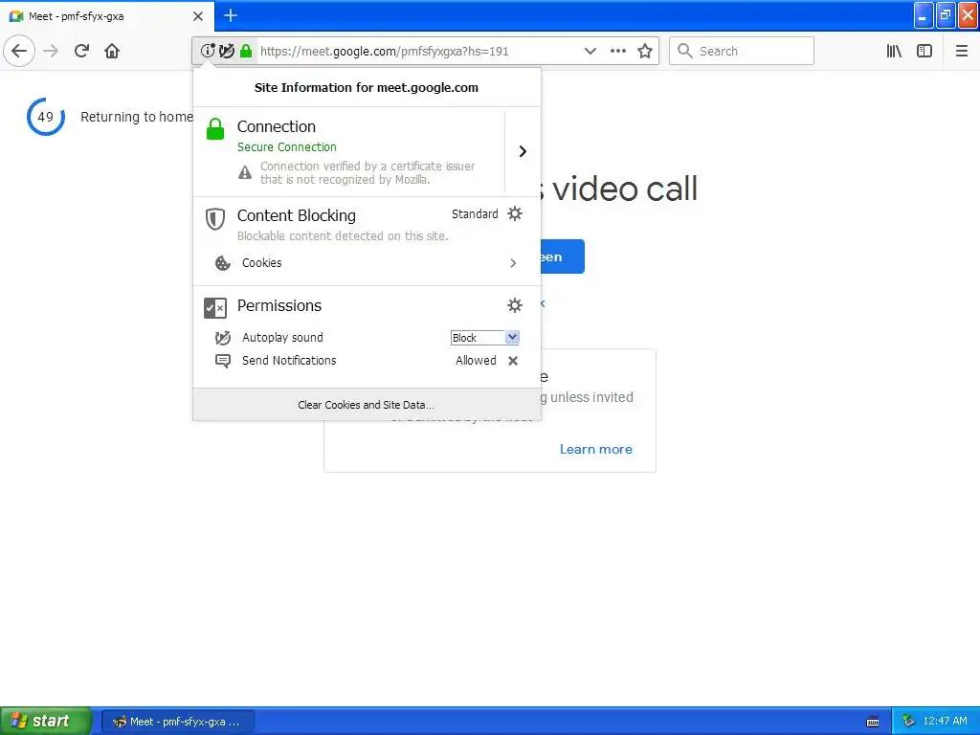Open the address bar history dropdown arrow

pos(590,51)
